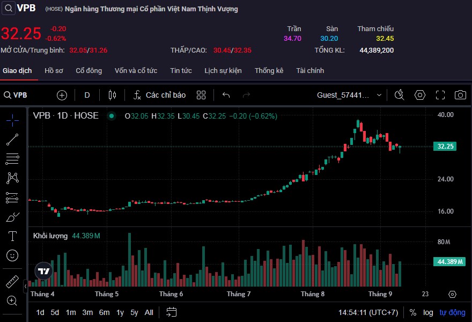Set chart range to 6m
The width and height of the screenshot is (472, 322).
pyautogui.click(x=104, y=312)
